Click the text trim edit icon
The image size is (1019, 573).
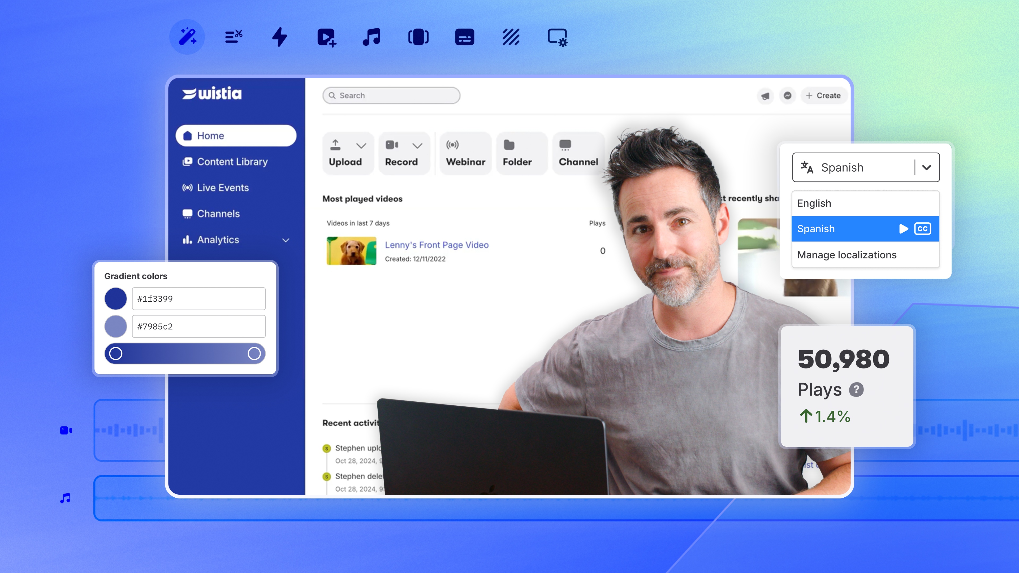tap(234, 37)
